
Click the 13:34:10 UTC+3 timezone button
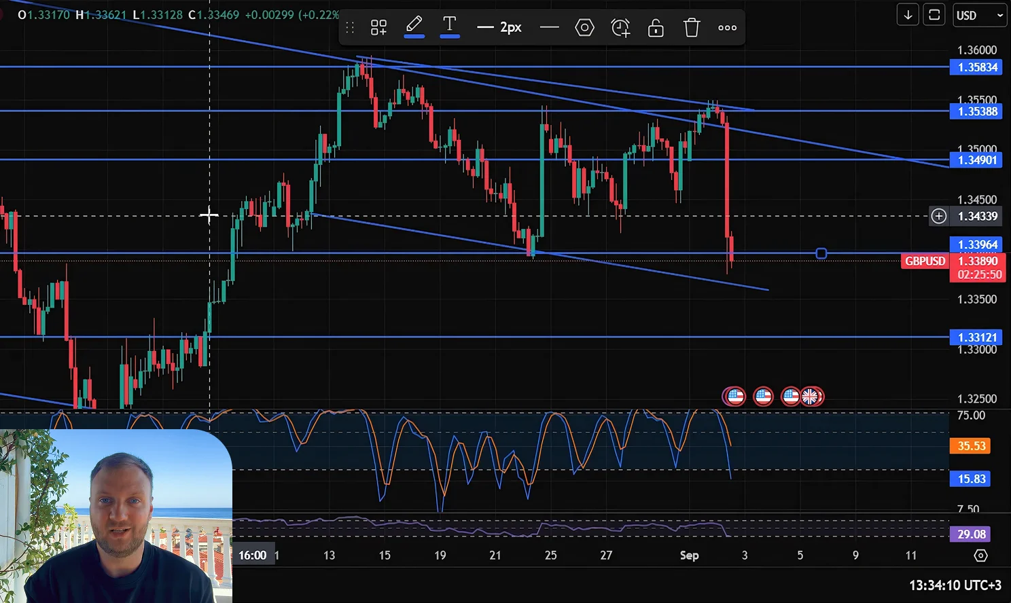[955, 585]
